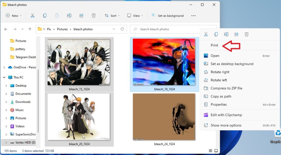
Task: Choose Print in the context menu
Action: [x=240, y=45]
